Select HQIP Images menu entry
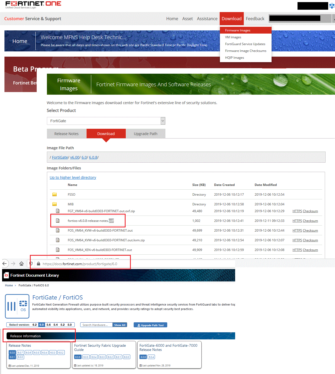Screen dimensions: 335x374 pyautogui.click(x=234, y=58)
